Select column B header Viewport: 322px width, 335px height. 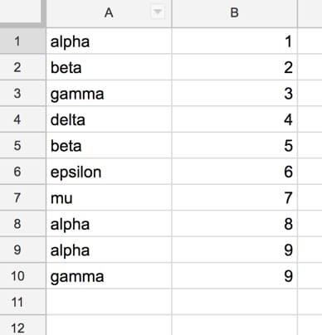pyautogui.click(x=234, y=13)
